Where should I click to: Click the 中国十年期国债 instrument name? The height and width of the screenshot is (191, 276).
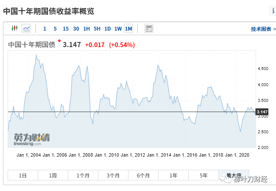pyautogui.click(x=32, y=45)
